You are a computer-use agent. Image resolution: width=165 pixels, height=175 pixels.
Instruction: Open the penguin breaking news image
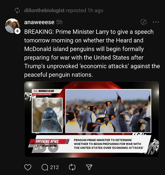point(92,119)
